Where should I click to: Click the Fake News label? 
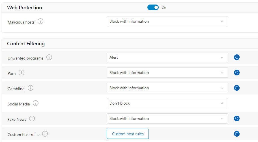(17, 119)
